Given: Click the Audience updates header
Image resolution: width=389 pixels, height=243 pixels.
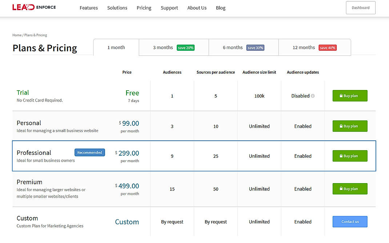Looking at the screenshot, I should (x=303, y=72).
